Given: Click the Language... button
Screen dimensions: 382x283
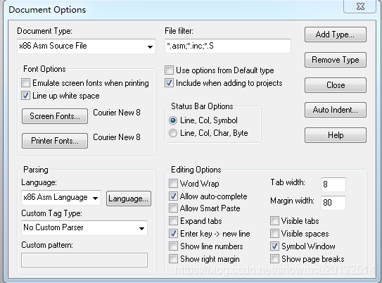Looking at the screenshot, I should point(129,199).
